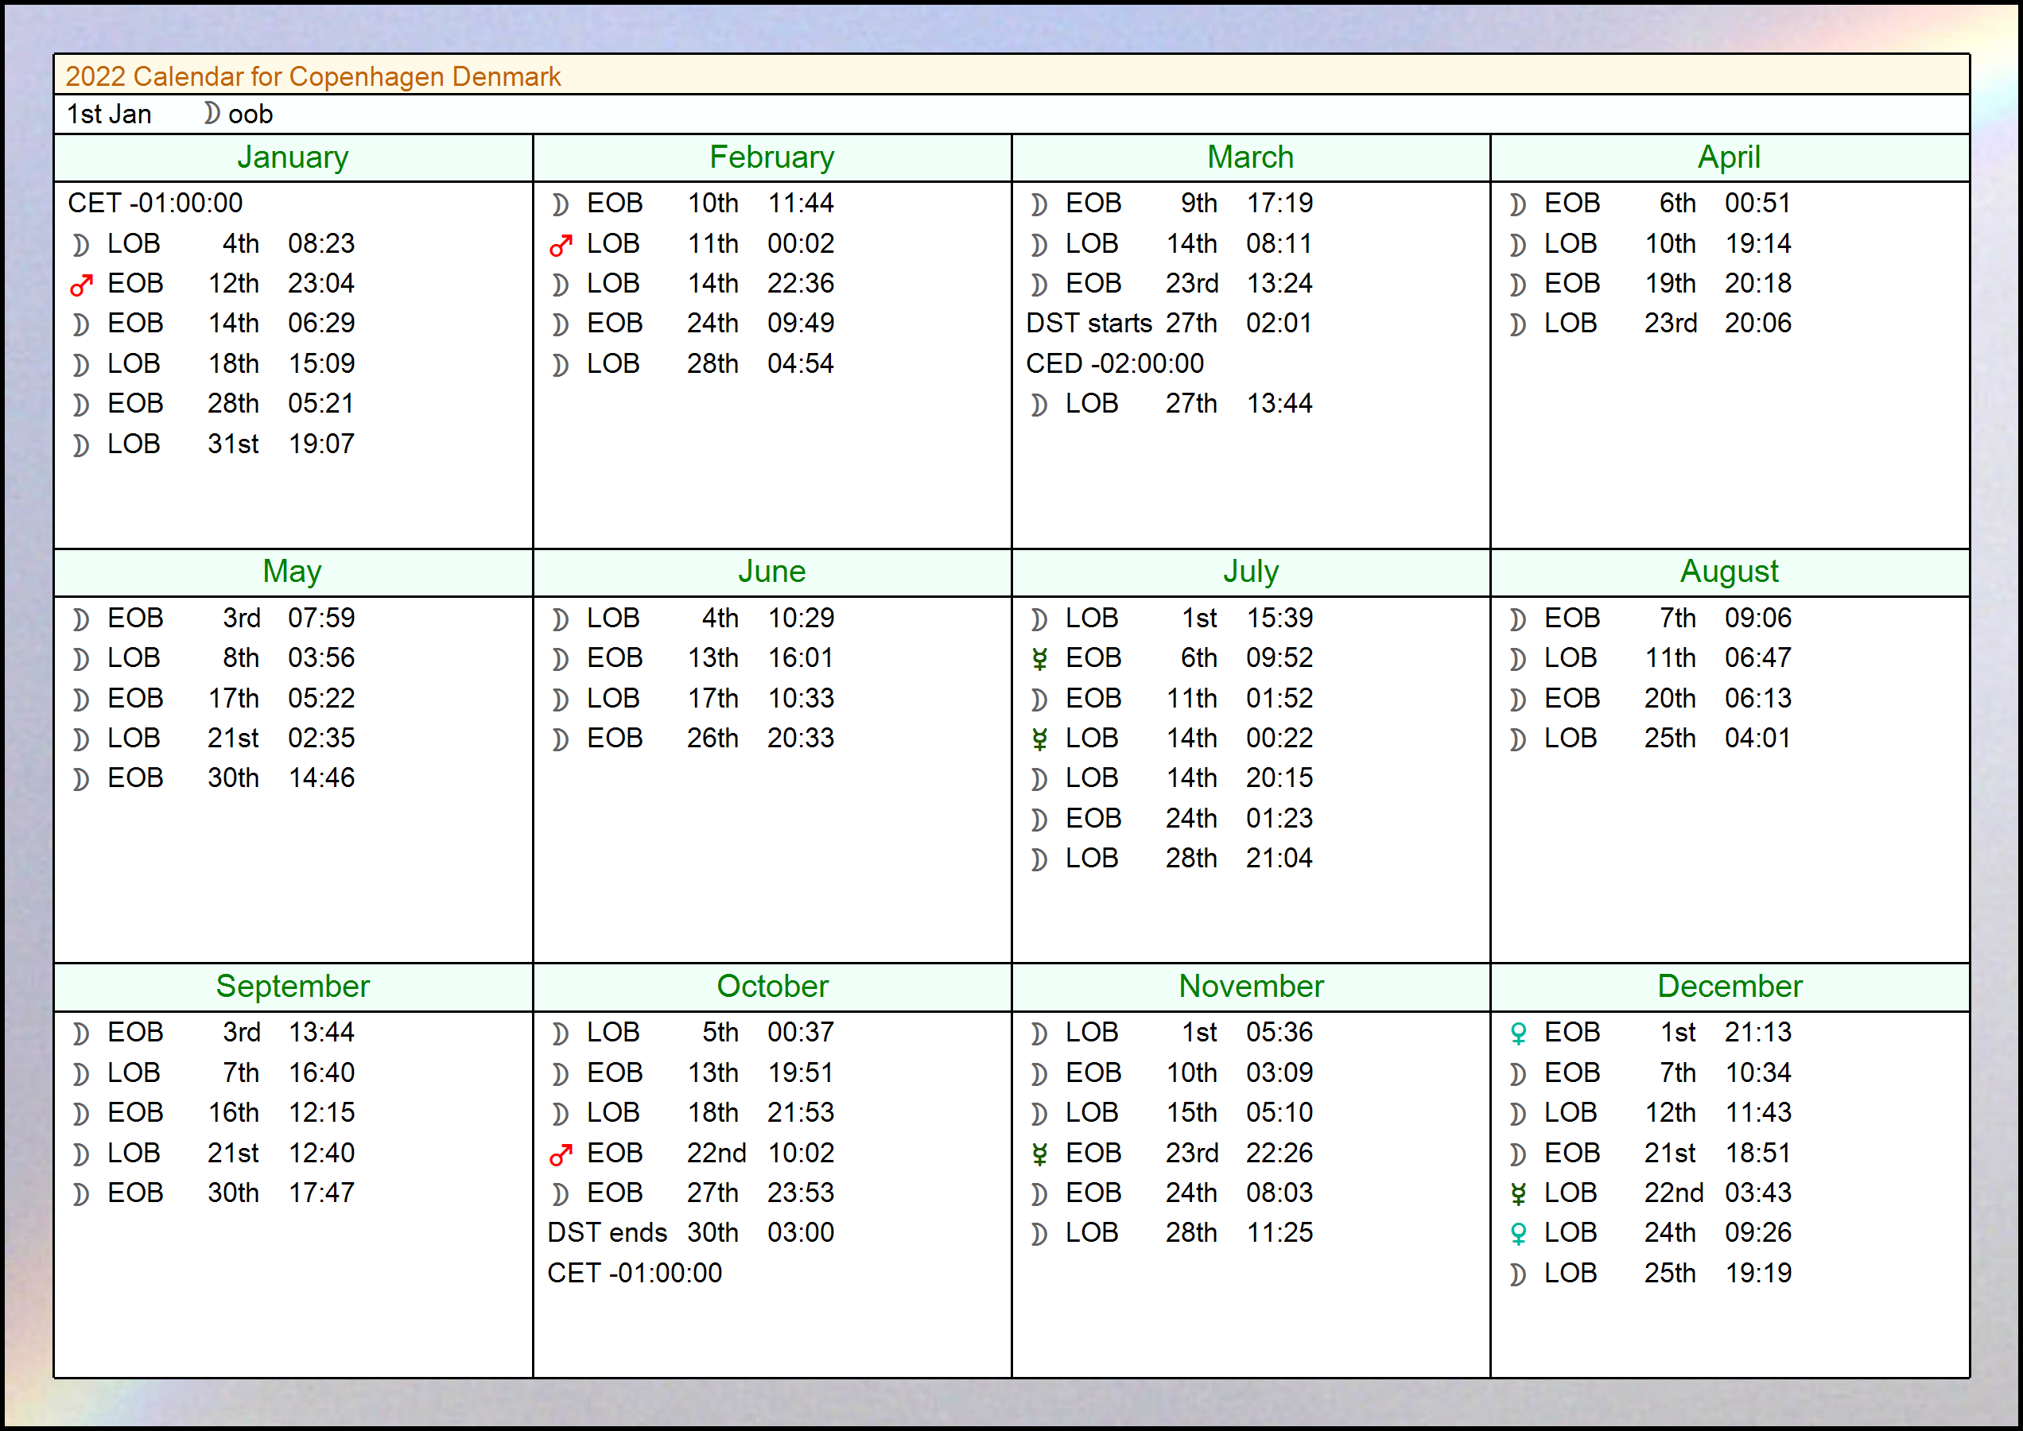The height and width of the screenshot is (1431, 2023).
Task: Click the Moon icon on August 25th LOB
Action: tap(1518, 739)
